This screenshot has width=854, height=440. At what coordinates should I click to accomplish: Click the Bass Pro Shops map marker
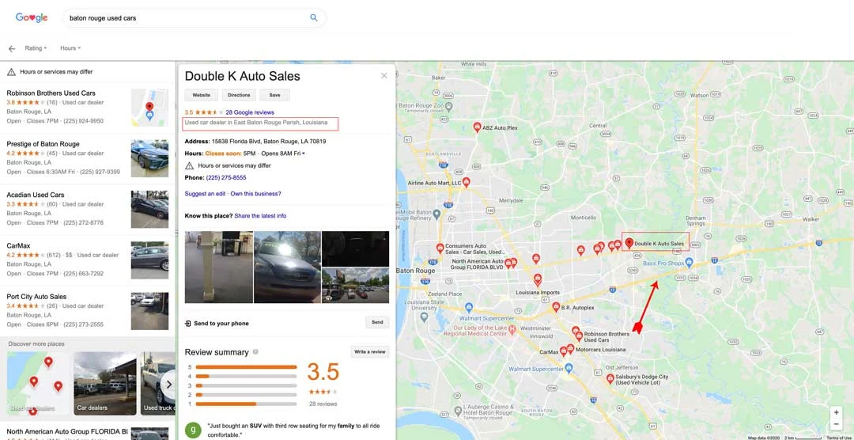(x=689, y=264)
